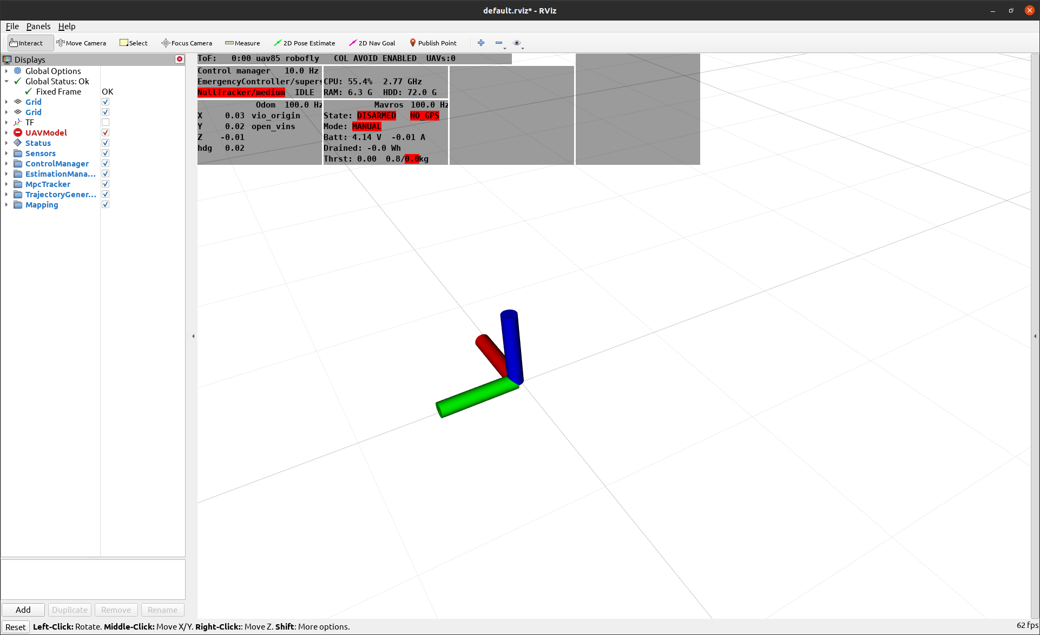Click the blue plus add-tool icon
The image size is (1040, 635).
click(481, 43)
